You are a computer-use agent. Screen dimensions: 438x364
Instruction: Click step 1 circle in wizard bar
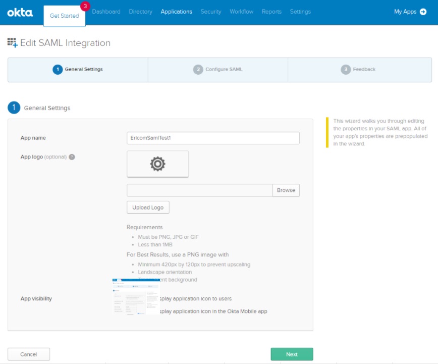click(x=58, y=69)
